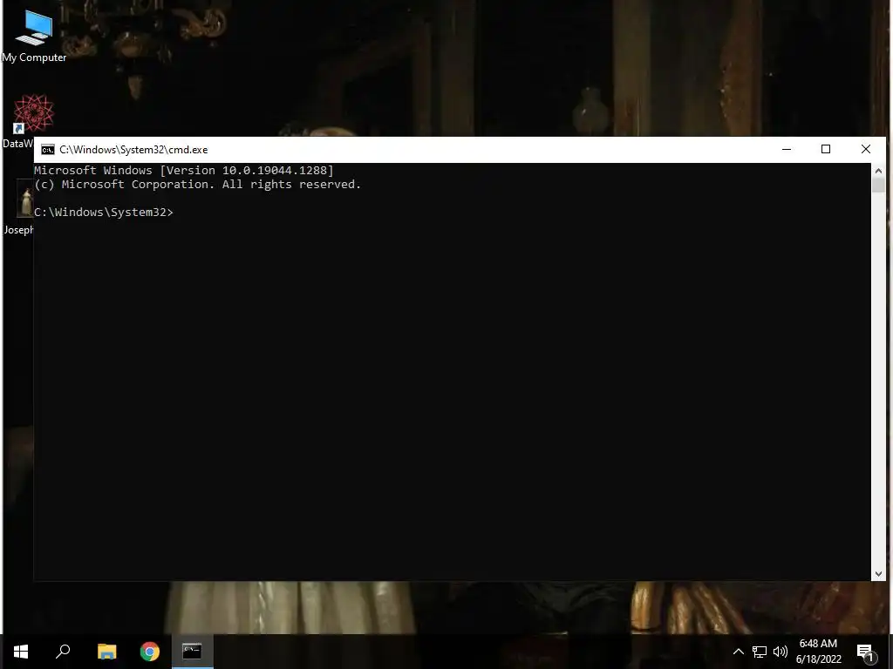Viewport: 893px width, 669px height.
Task: Click the cmd.exe title bar system icon
Action: click(48, 150)
